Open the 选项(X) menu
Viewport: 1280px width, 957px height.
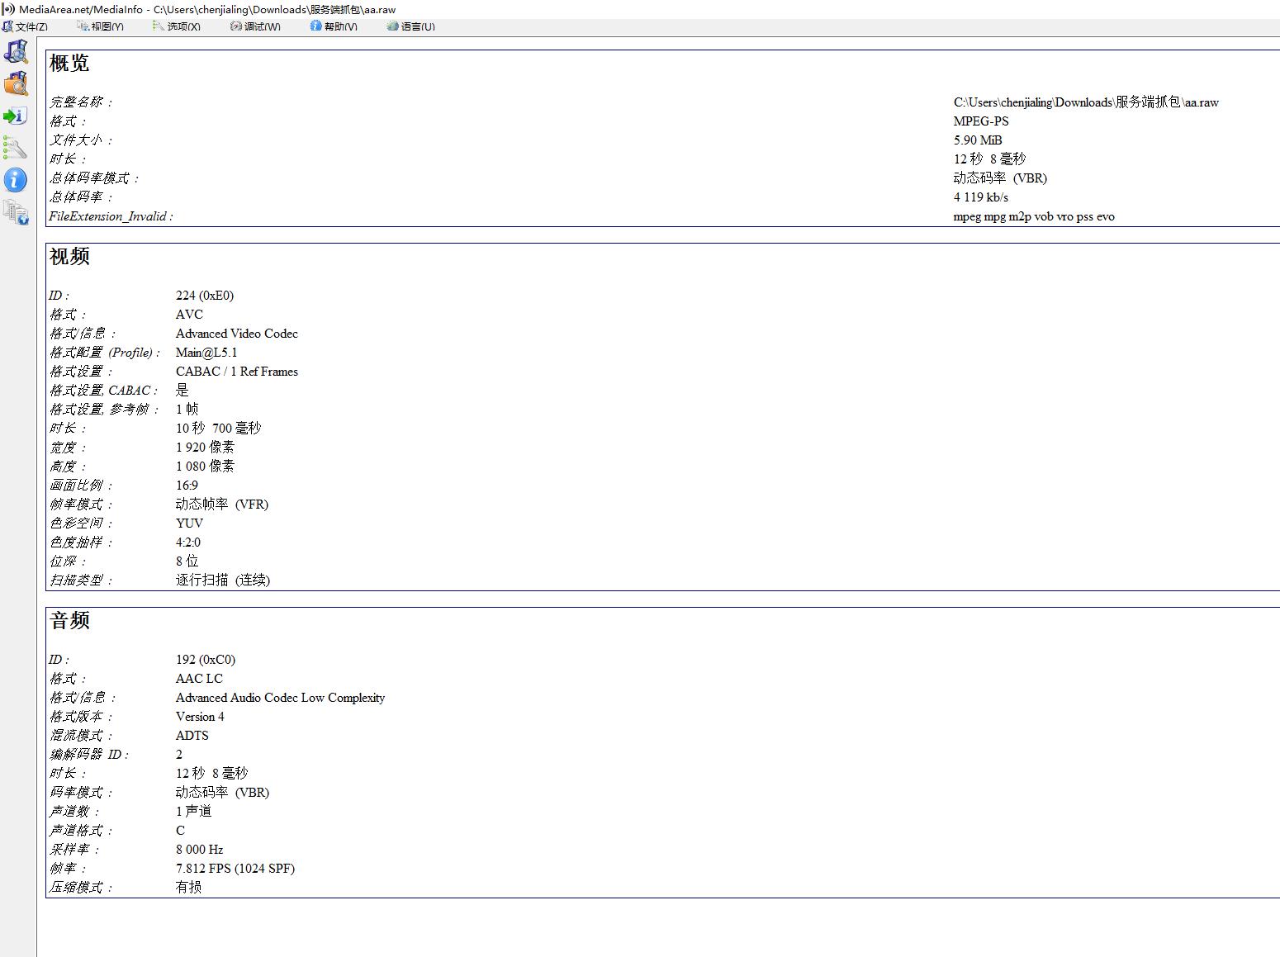pos(177,26)
